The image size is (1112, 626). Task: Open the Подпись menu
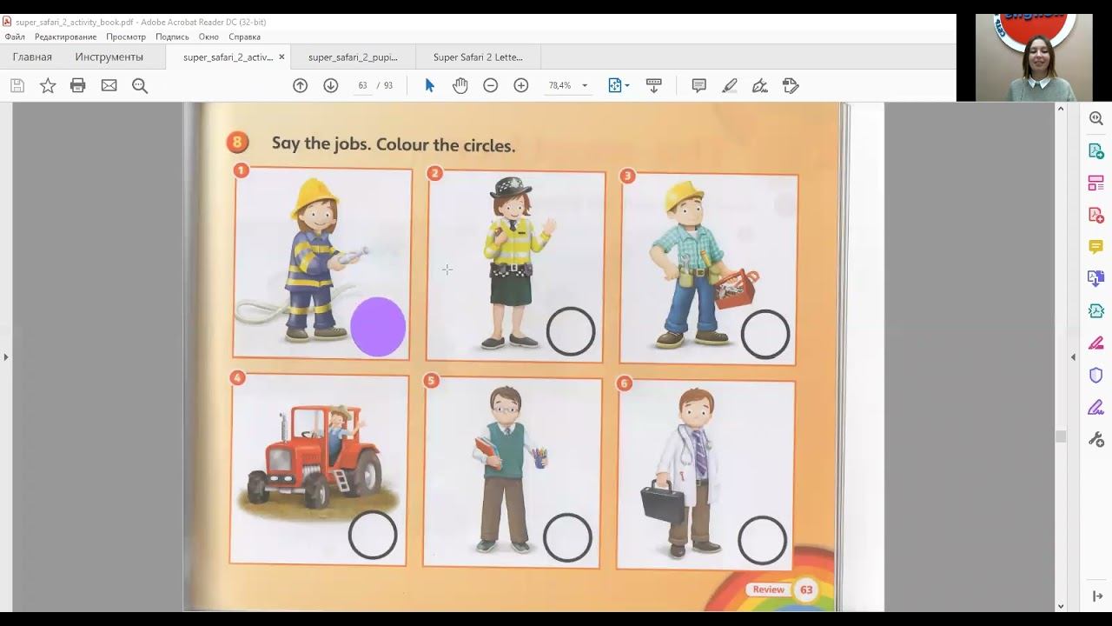pyautogui.click(x=172, y=37)
